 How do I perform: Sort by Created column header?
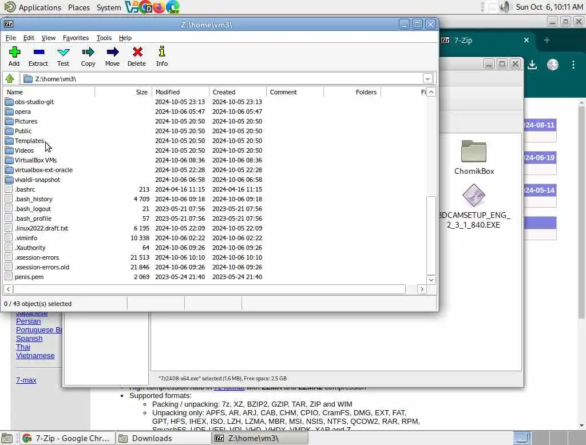[238, 92]
